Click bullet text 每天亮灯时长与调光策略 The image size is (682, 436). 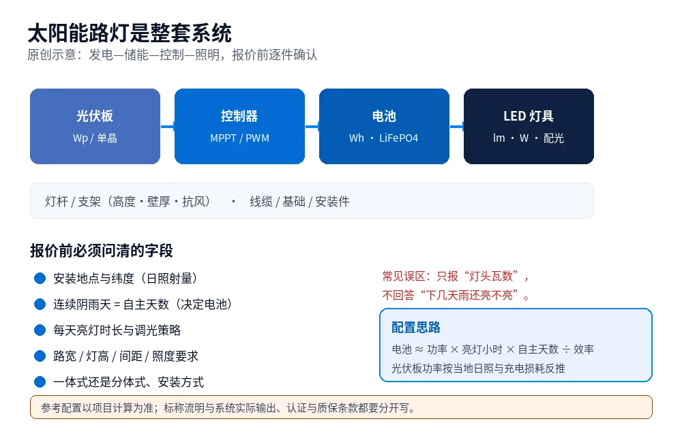click(x=117, y=330)
